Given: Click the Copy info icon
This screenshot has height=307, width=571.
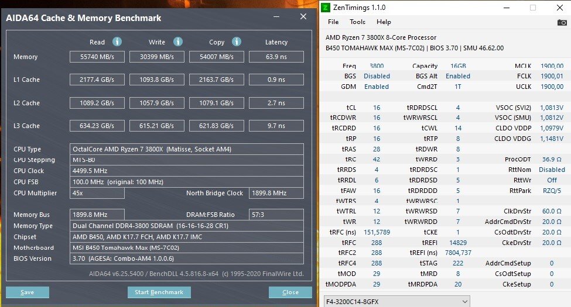Looking at the screenshot, I should pyautogui.click(x=237, y=42).
